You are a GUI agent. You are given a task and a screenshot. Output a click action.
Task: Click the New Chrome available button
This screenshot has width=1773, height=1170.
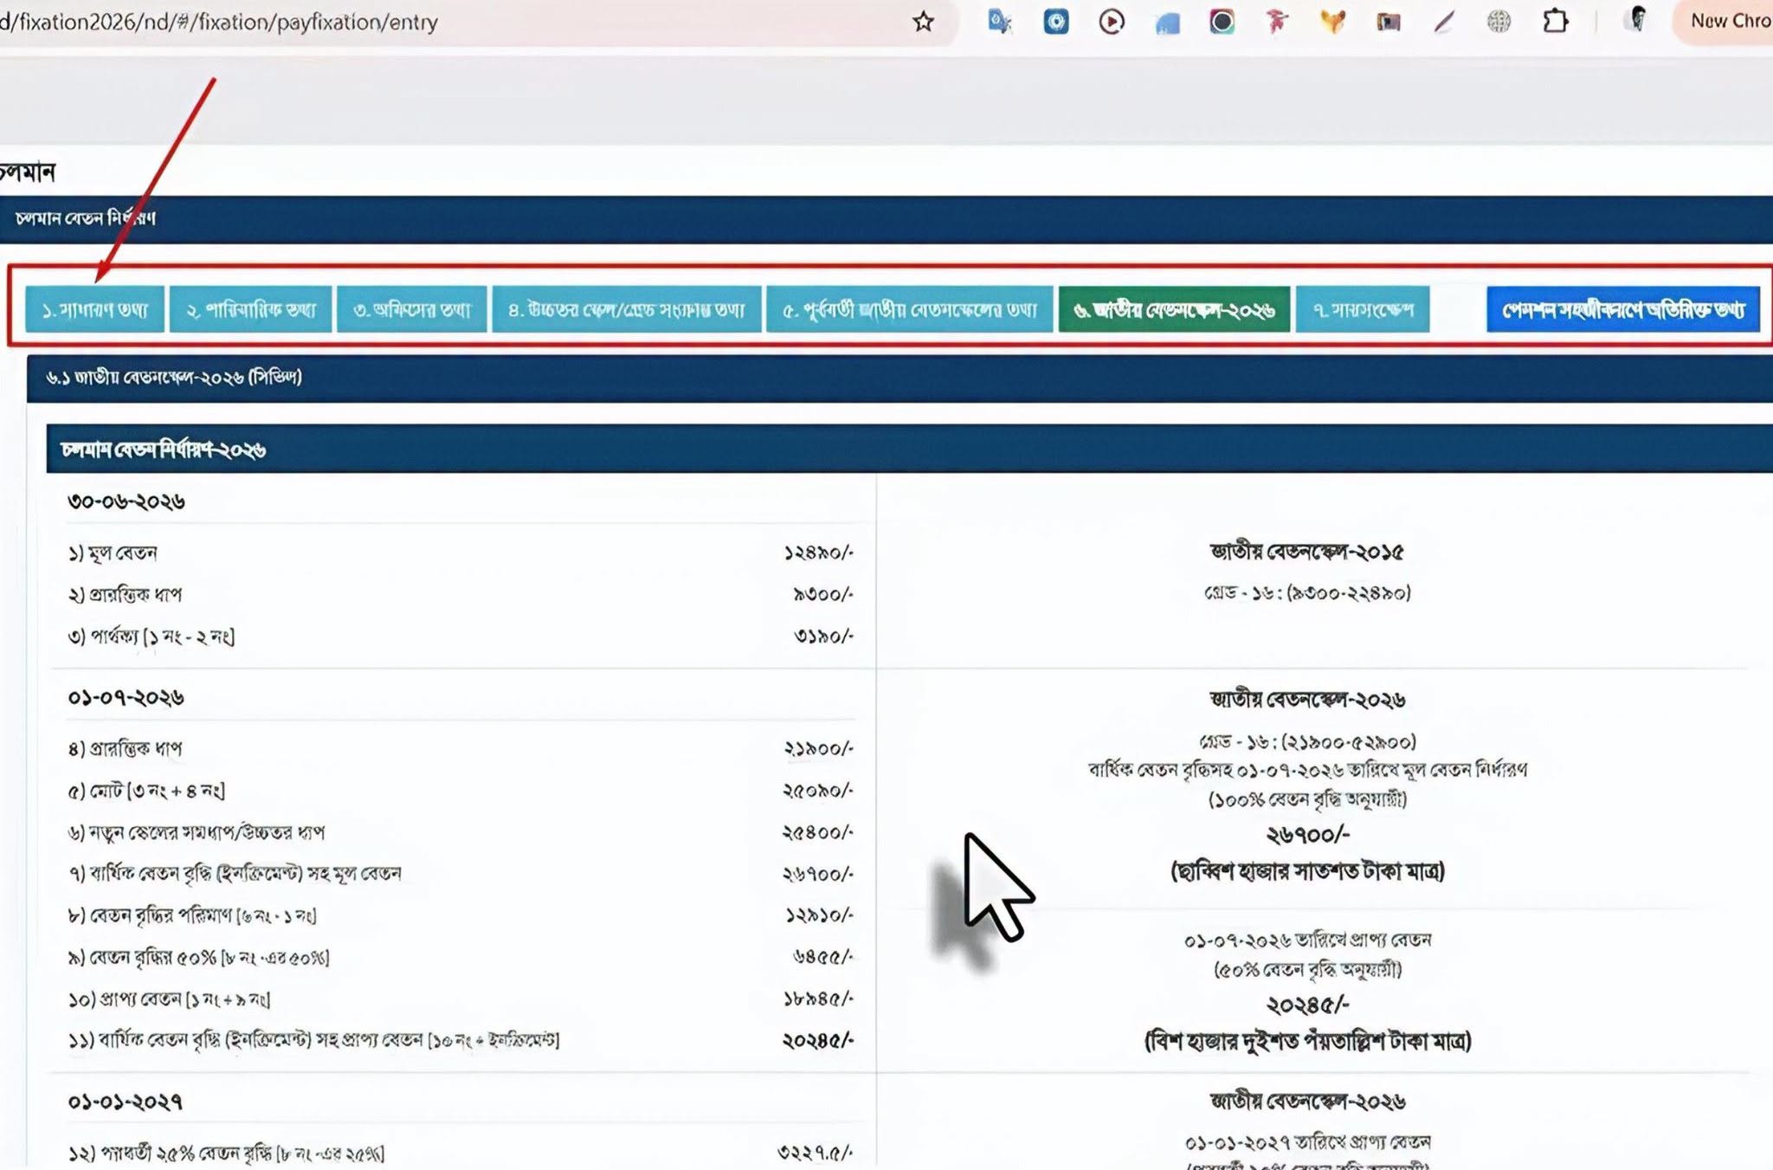(x=1725, y=22)
